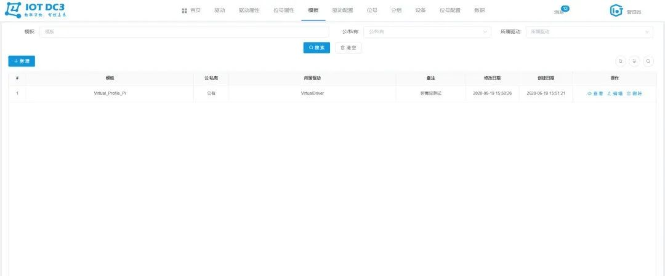View the Virtual_Profile_Pi template via 查看
This screenshot has height=276, width=665.
(x=595, y=93)
